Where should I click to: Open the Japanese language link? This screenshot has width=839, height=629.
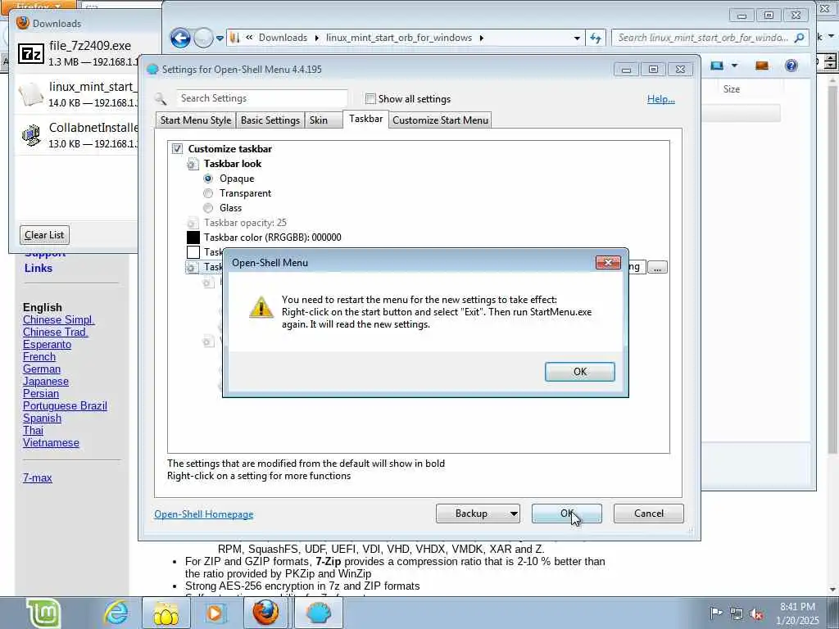[46, 382]
